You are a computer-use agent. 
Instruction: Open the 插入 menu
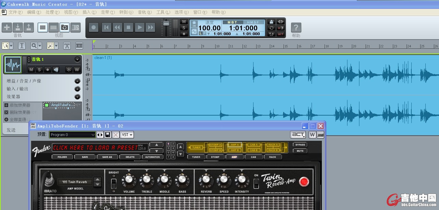89,12
